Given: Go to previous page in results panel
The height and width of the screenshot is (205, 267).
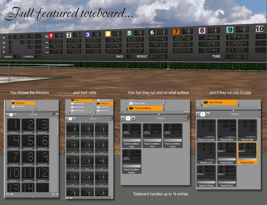Looking at the screenshot, I should tap(198, 114).
